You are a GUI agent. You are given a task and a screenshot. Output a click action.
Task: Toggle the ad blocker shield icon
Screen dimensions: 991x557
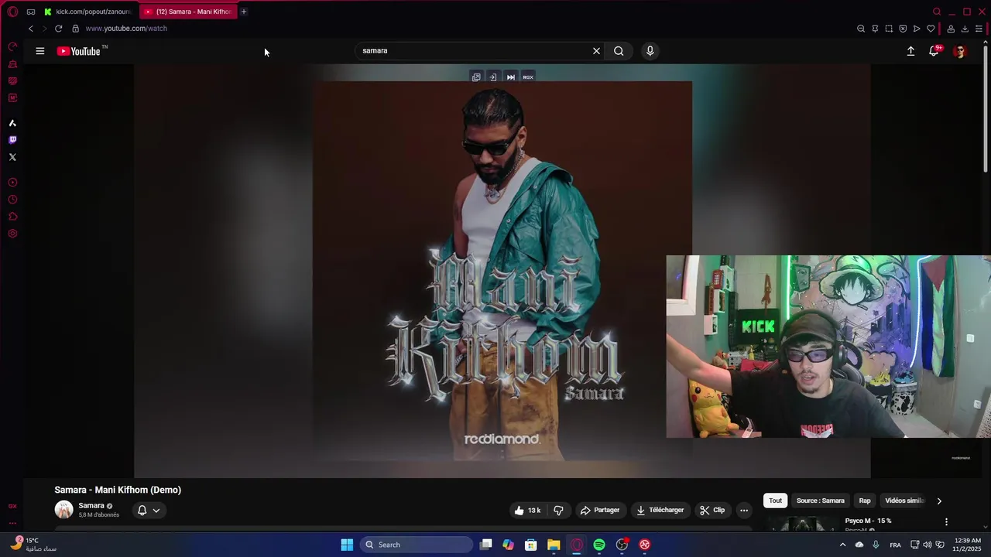click(x=903, y=29)
